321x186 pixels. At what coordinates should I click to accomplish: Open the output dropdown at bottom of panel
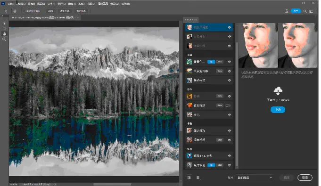[255, 178]
